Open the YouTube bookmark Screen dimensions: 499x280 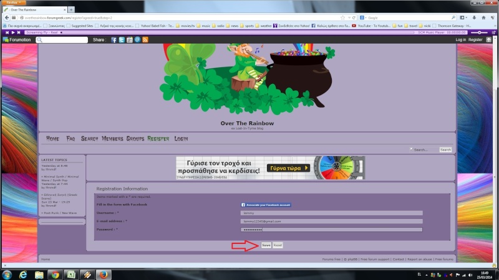371,26
